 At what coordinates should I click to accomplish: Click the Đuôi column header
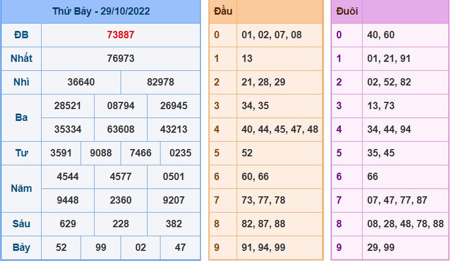[x=347, y=11]
